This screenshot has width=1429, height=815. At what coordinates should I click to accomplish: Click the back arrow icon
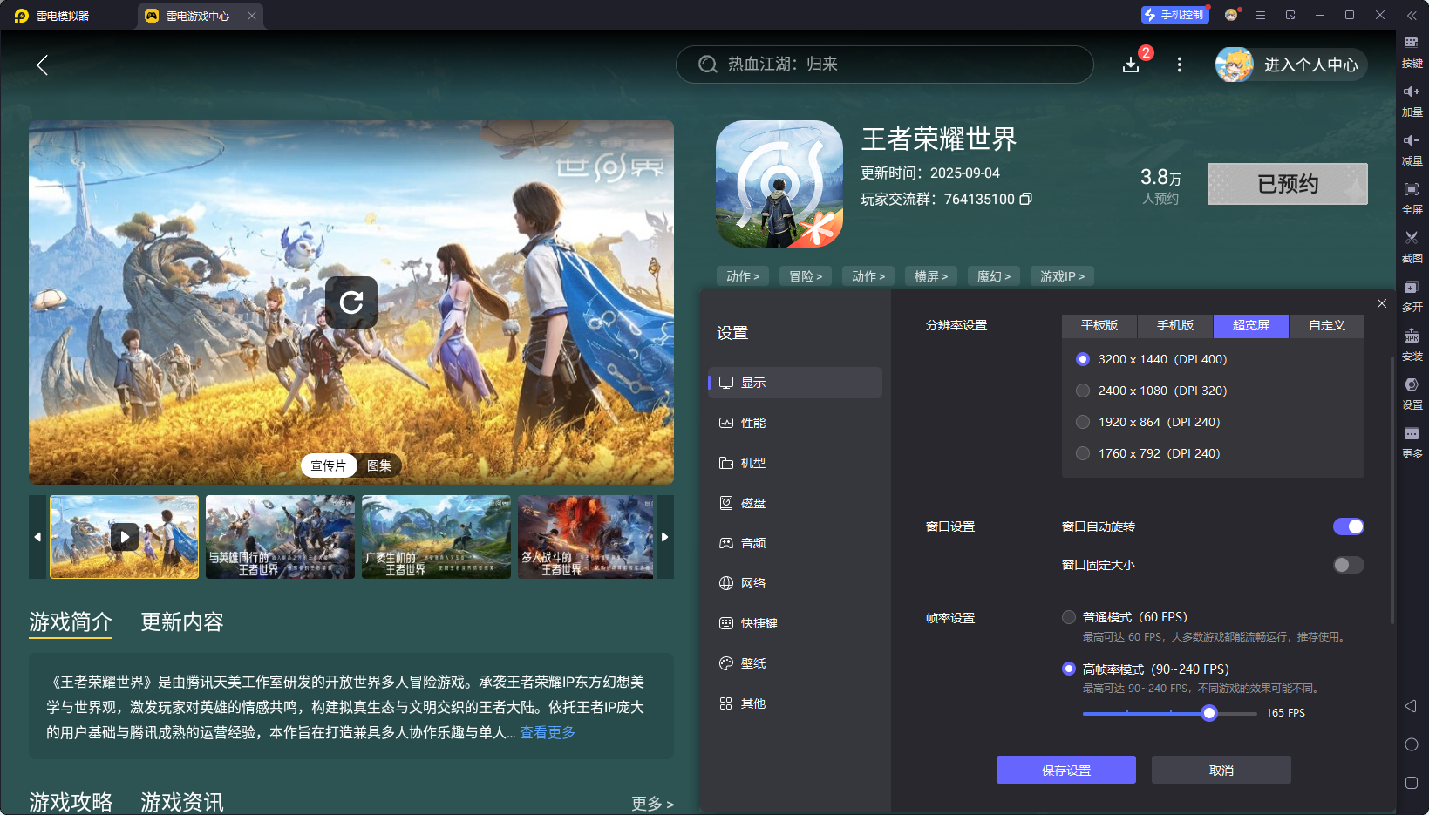42,65
